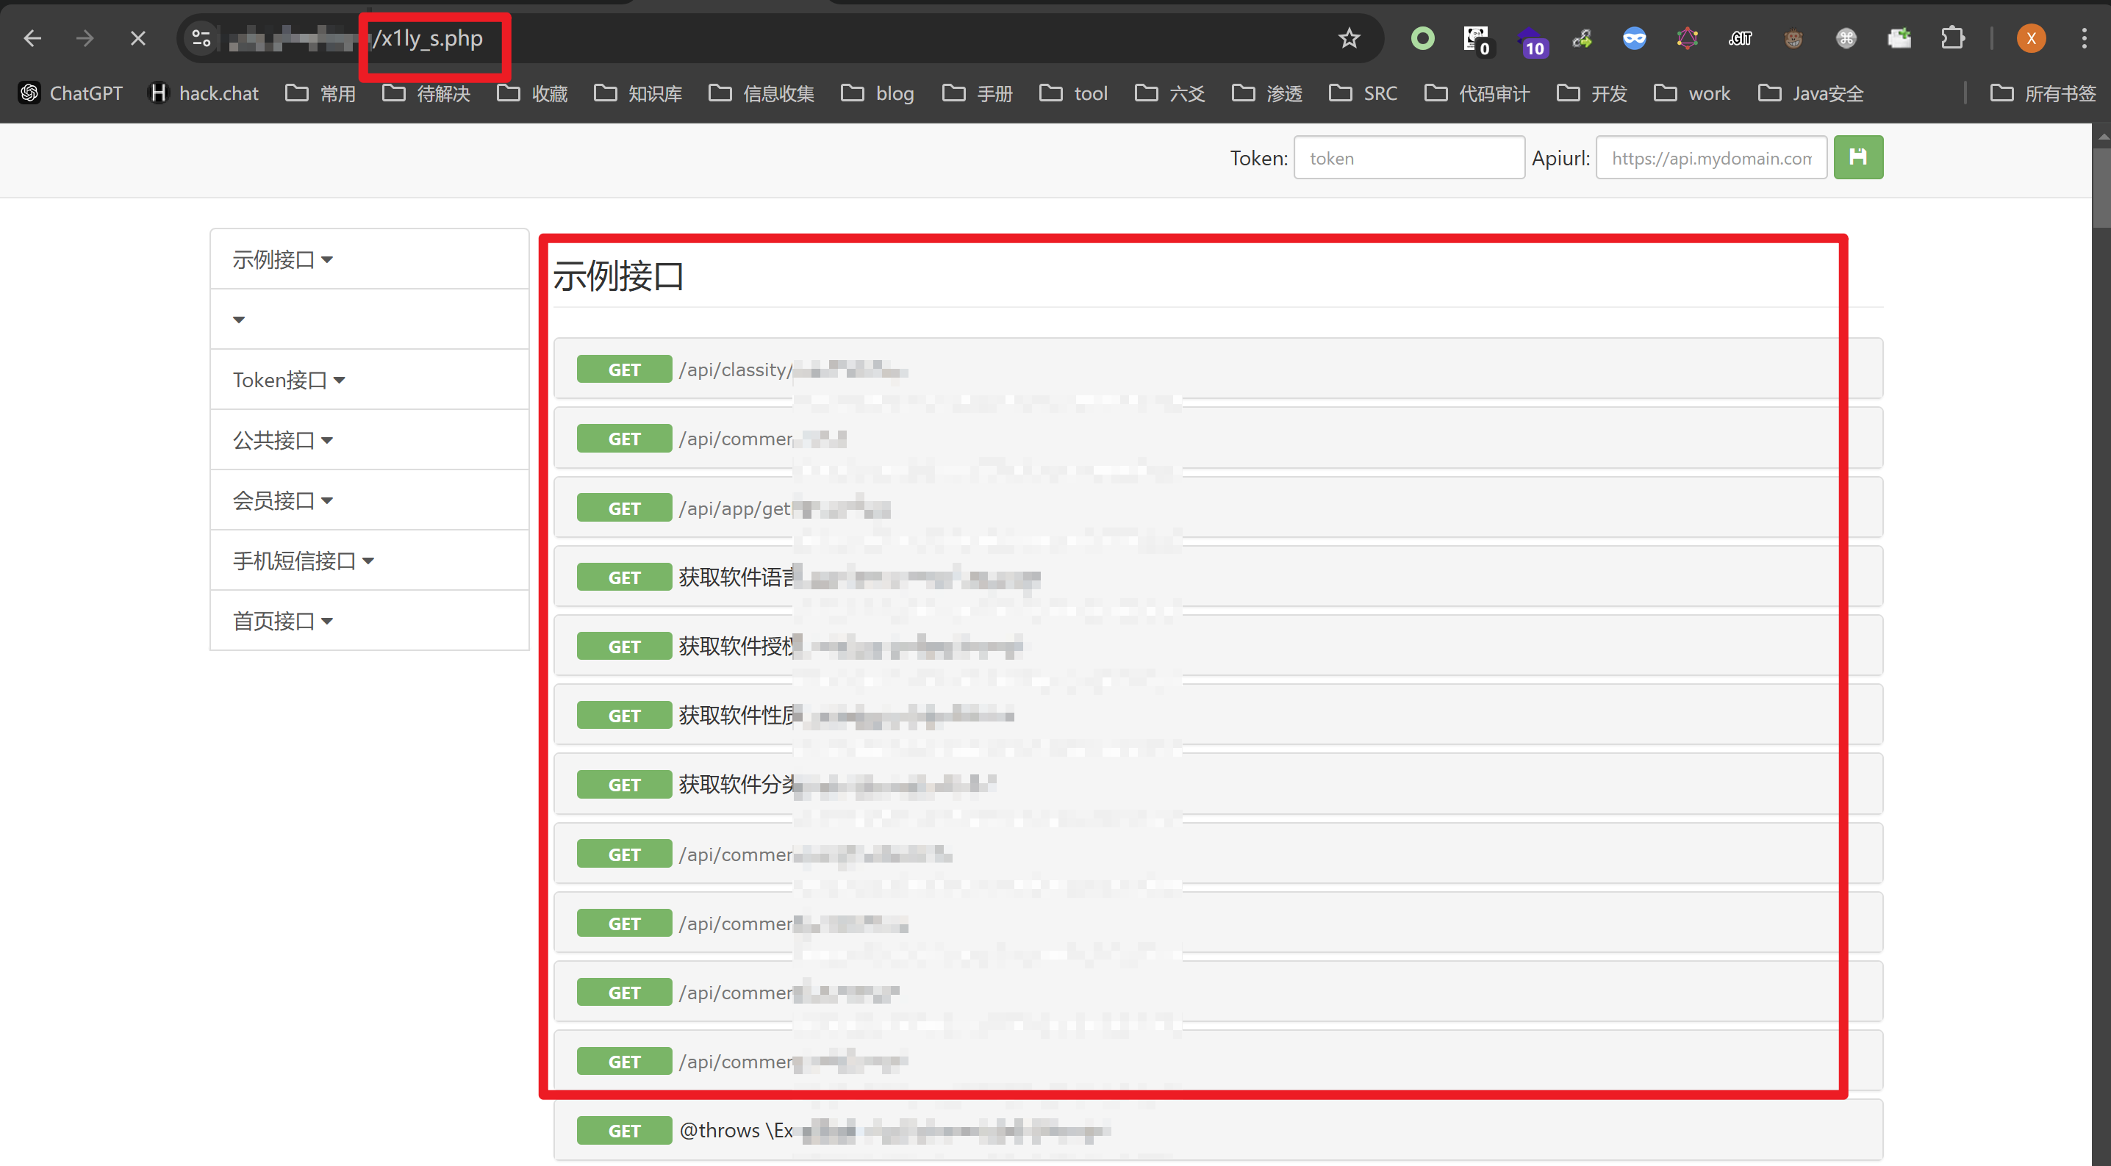Open the Extensions puzzle piece menu
This screenshot has height=1166, width=2111.
(1953, 38)
